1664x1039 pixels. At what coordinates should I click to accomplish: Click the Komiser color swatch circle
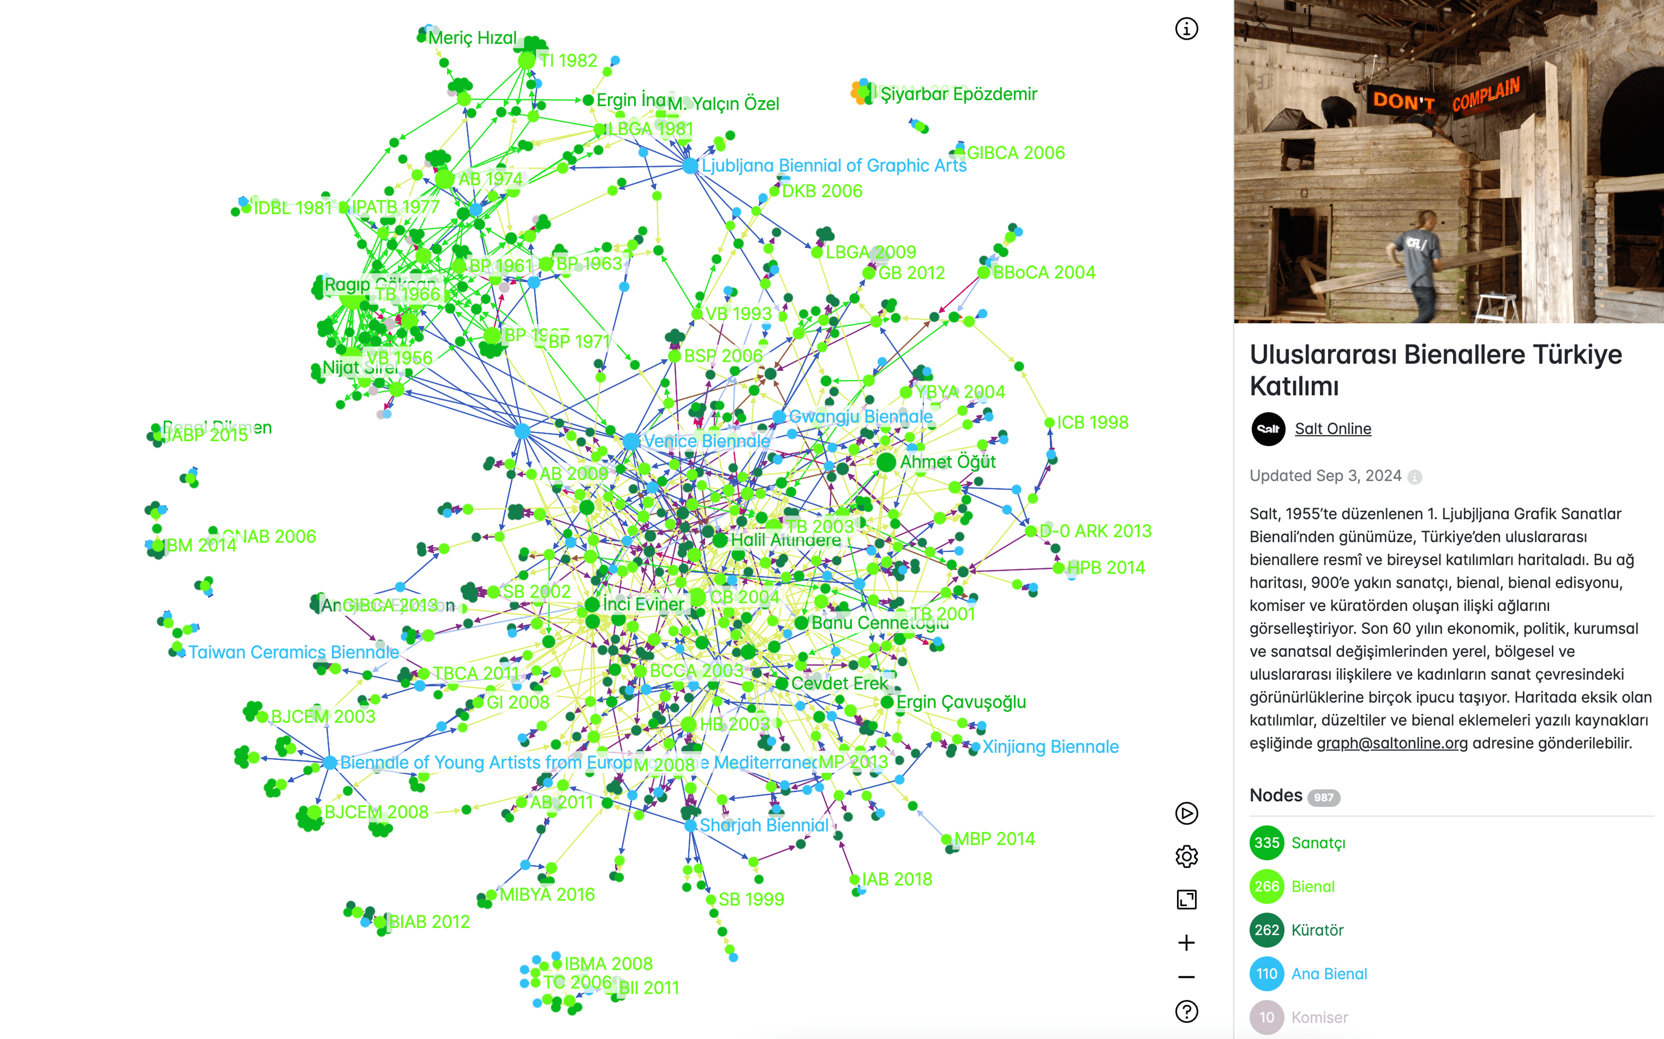(x=1266, y=1018)
